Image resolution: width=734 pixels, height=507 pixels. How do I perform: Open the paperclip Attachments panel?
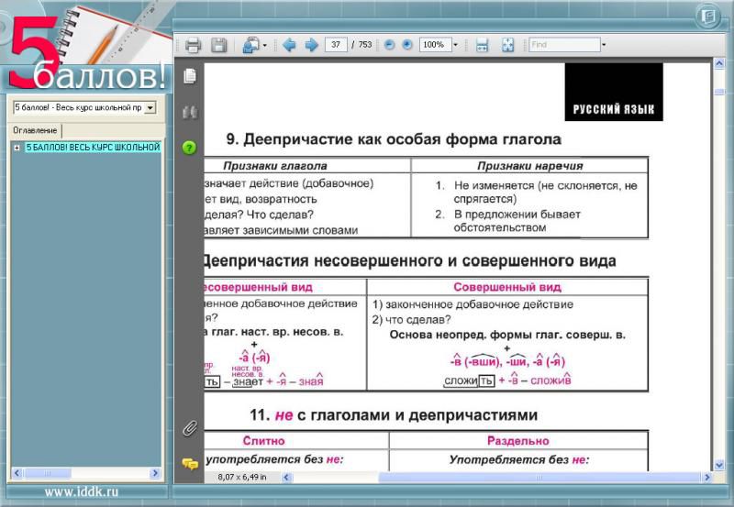click(x=189, y=428)
